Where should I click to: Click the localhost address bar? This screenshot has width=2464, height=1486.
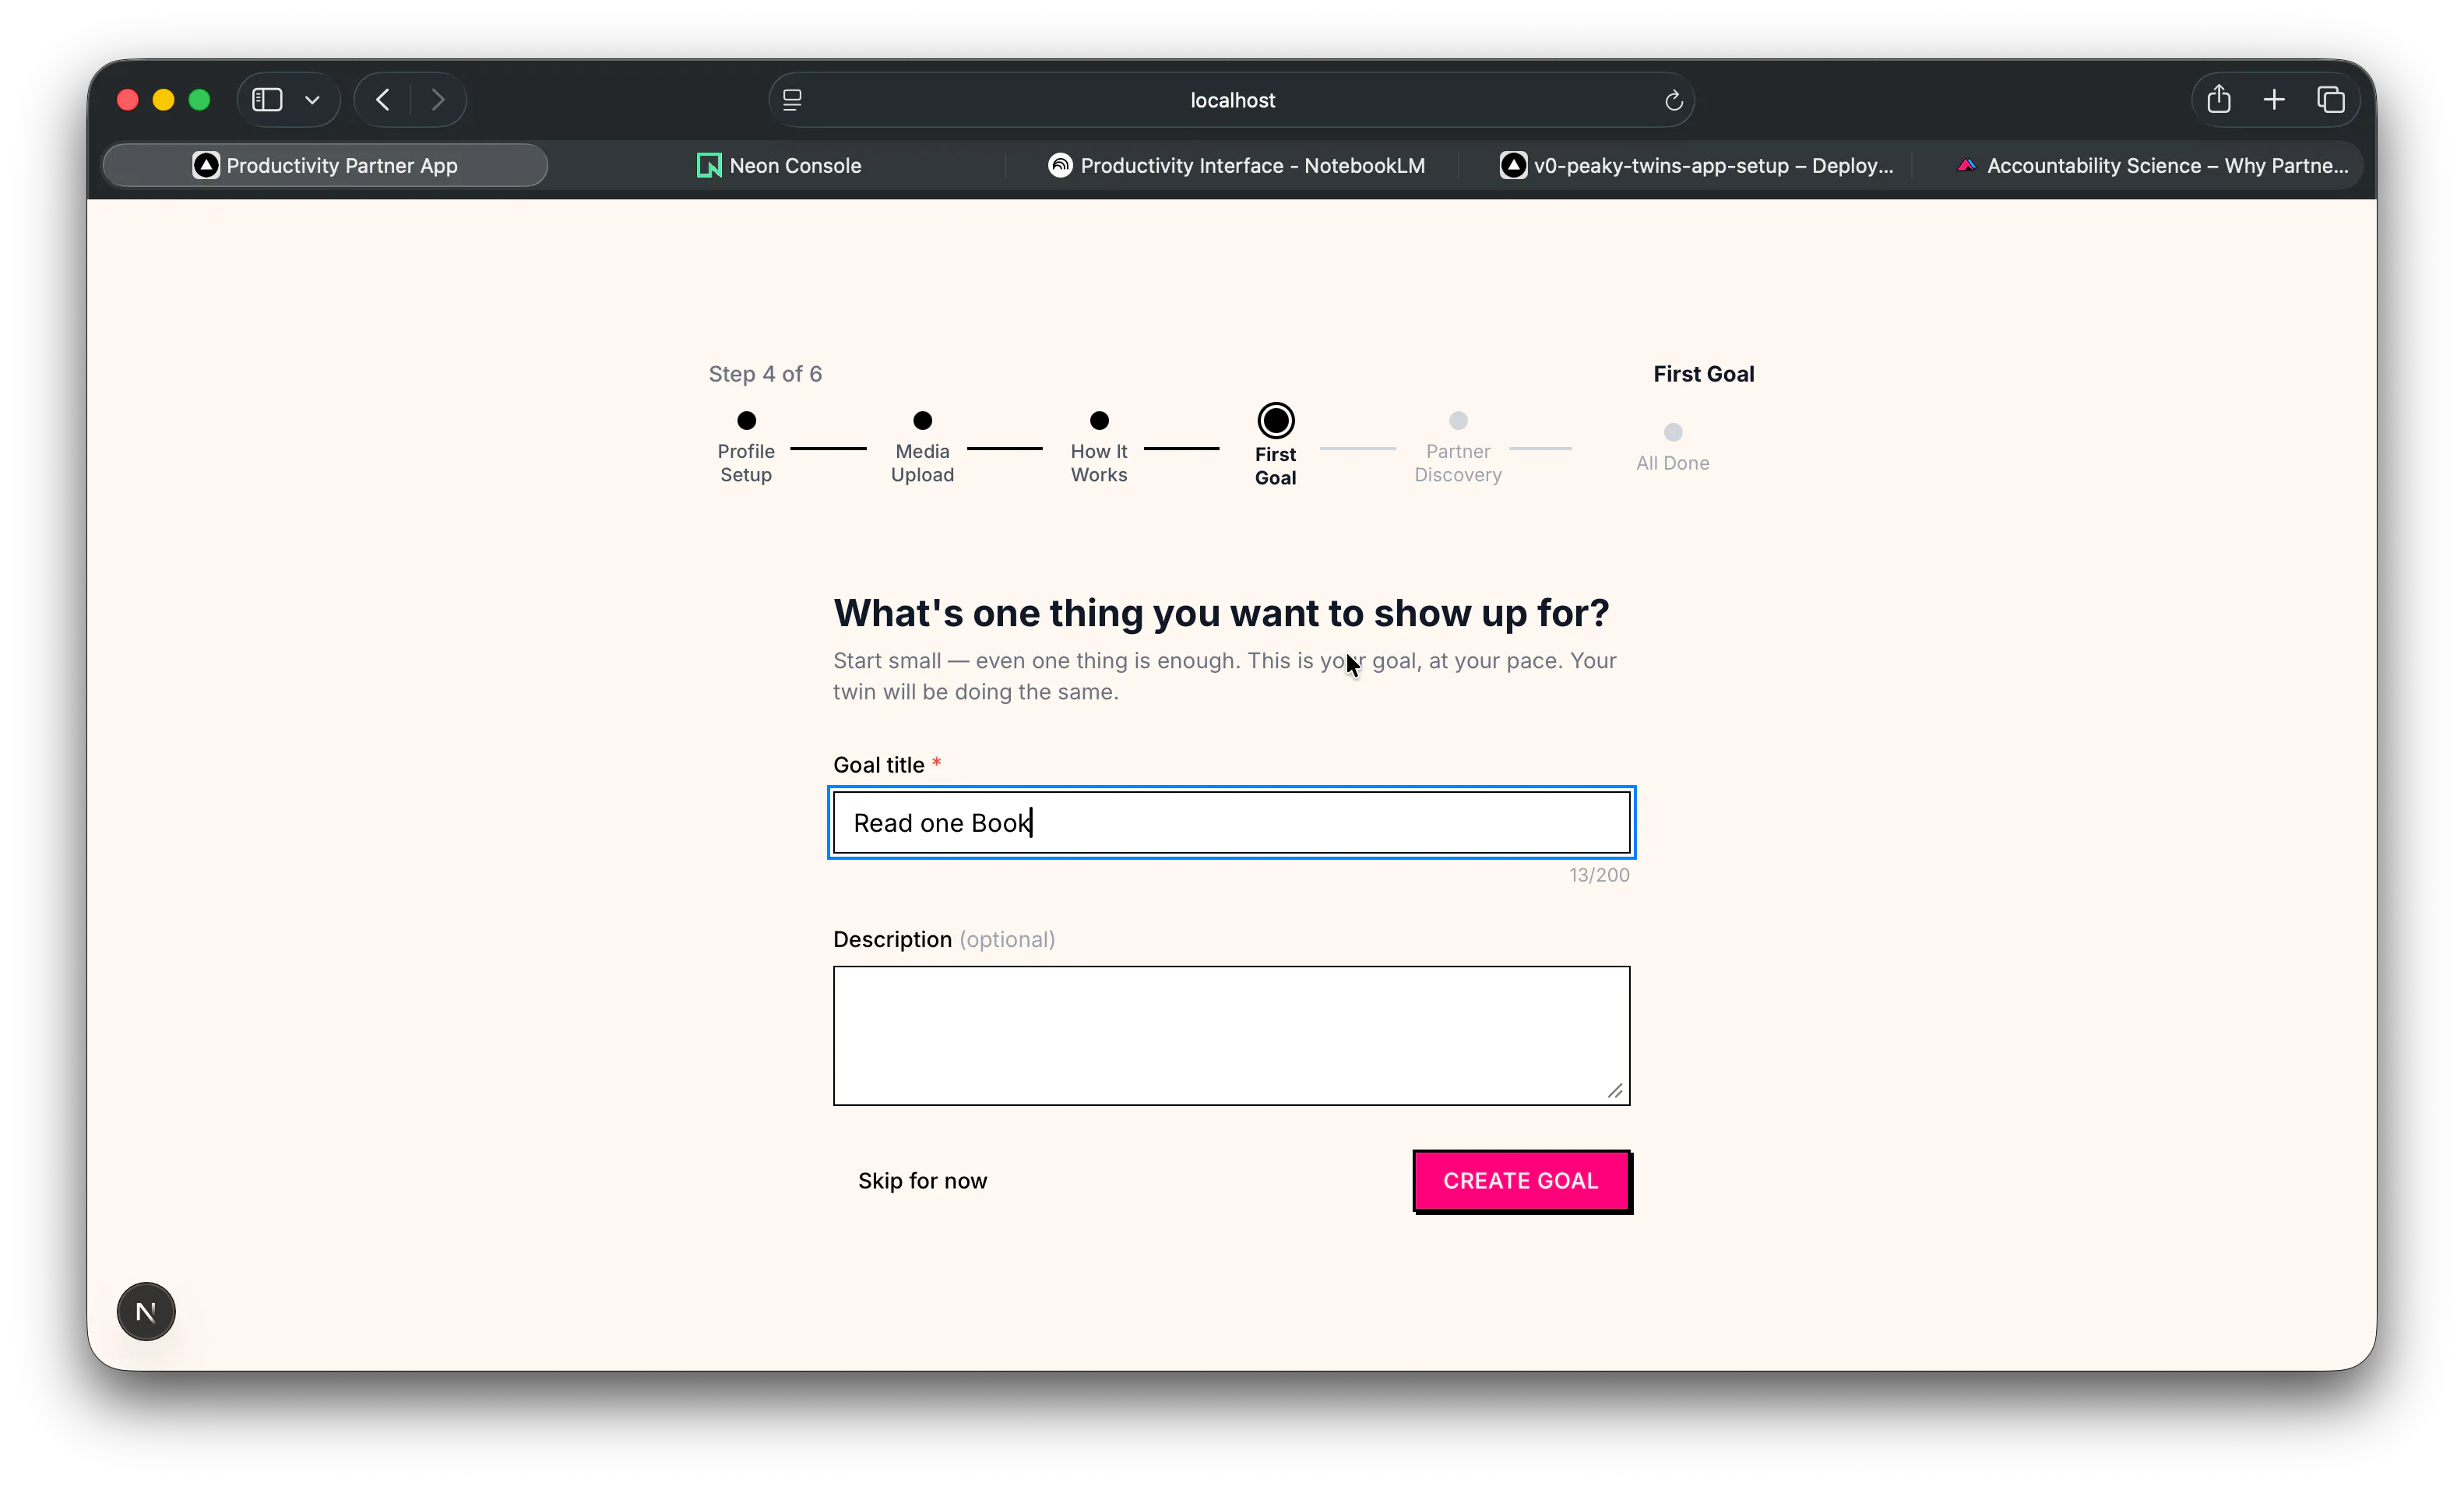click(x=1232, y=100)
